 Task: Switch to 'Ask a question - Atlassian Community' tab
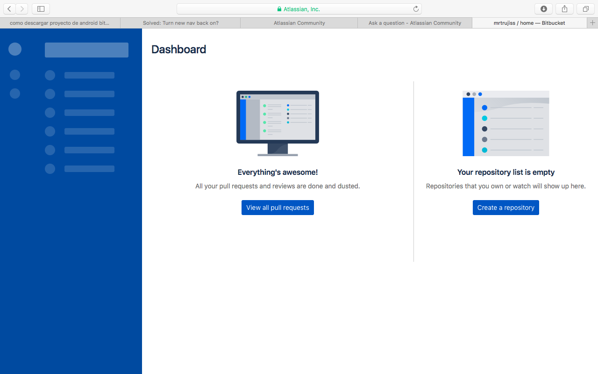coord(415,23)
